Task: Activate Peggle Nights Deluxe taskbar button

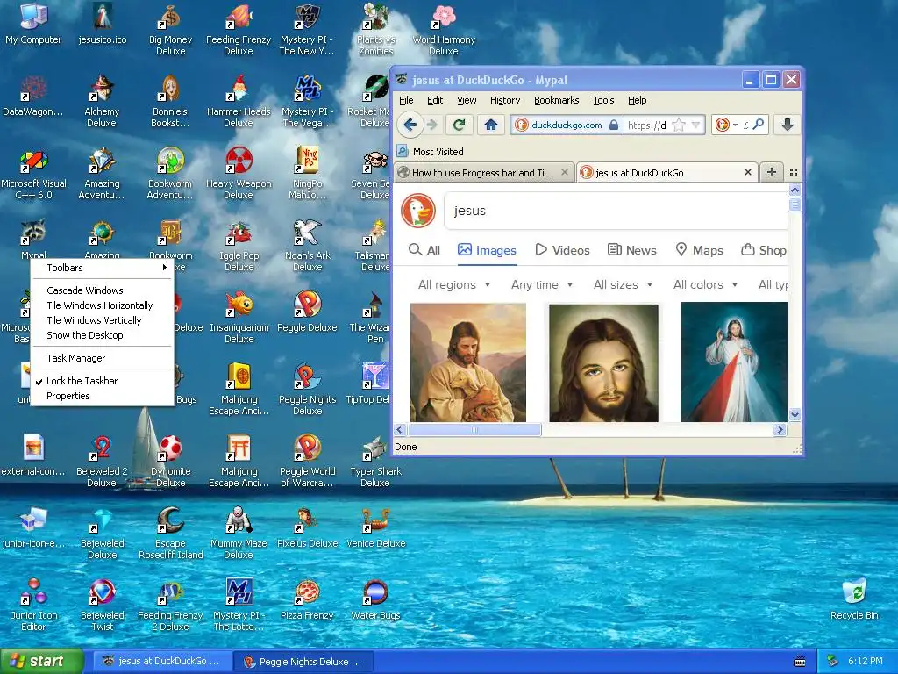Action: point(304,662)
